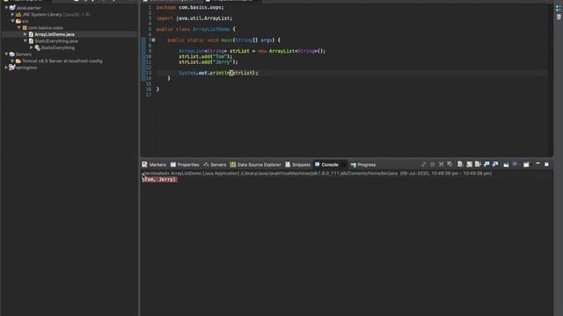This screenshot has width=563, height=316.
Task: Click the springmvc project icon
Action: click(x=11, y=68)
